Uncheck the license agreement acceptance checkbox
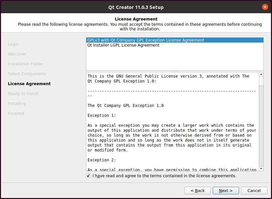 click(x=88, y=176)
